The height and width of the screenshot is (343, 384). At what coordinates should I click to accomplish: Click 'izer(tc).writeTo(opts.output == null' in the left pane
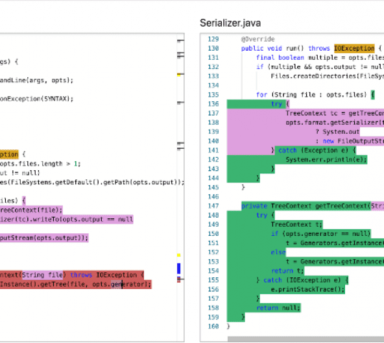pos(66,220)
